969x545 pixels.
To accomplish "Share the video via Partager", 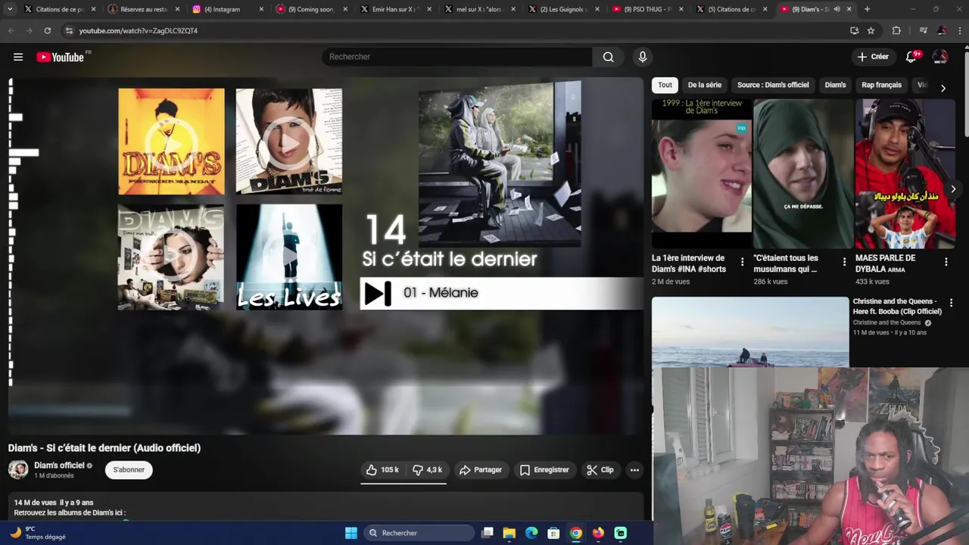I will click(481, 470).
